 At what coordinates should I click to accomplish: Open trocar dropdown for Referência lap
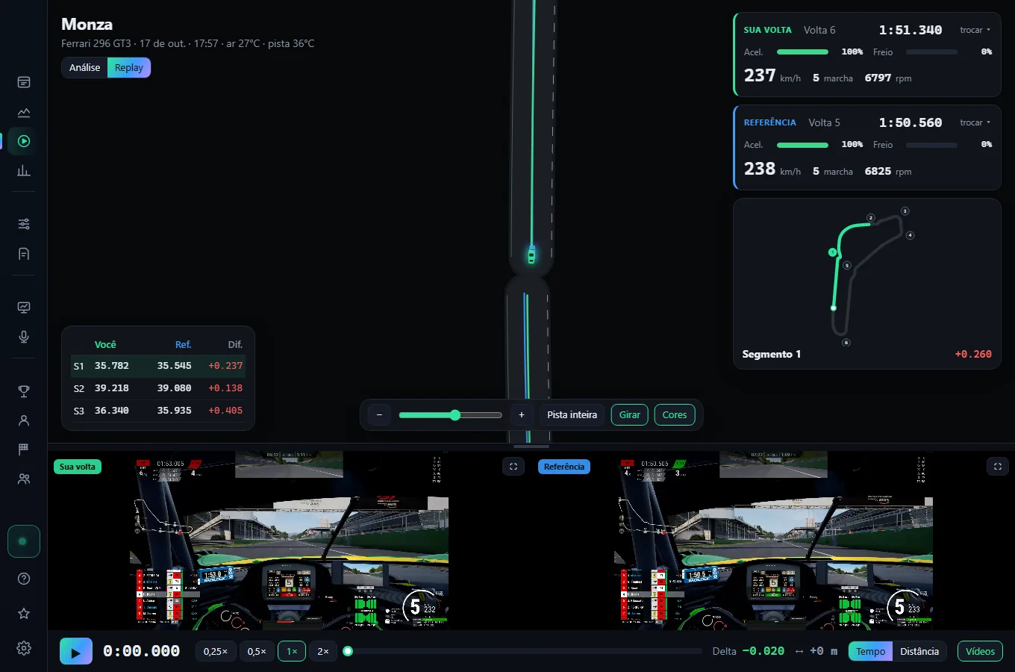(975, 122)
